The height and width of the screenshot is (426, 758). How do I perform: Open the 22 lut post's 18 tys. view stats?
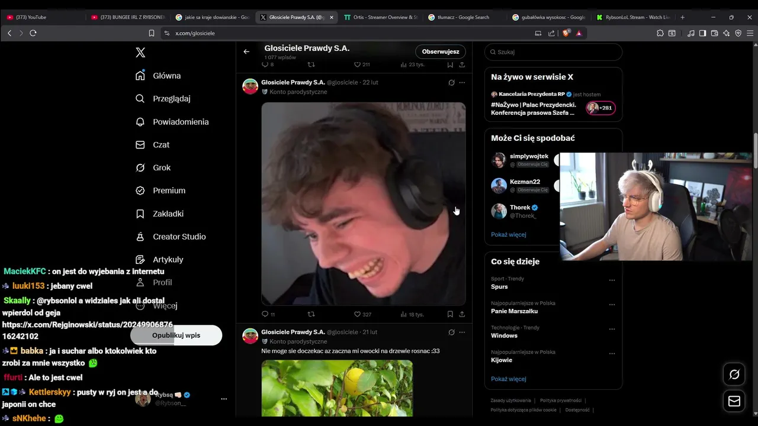[x=412, y=314]
